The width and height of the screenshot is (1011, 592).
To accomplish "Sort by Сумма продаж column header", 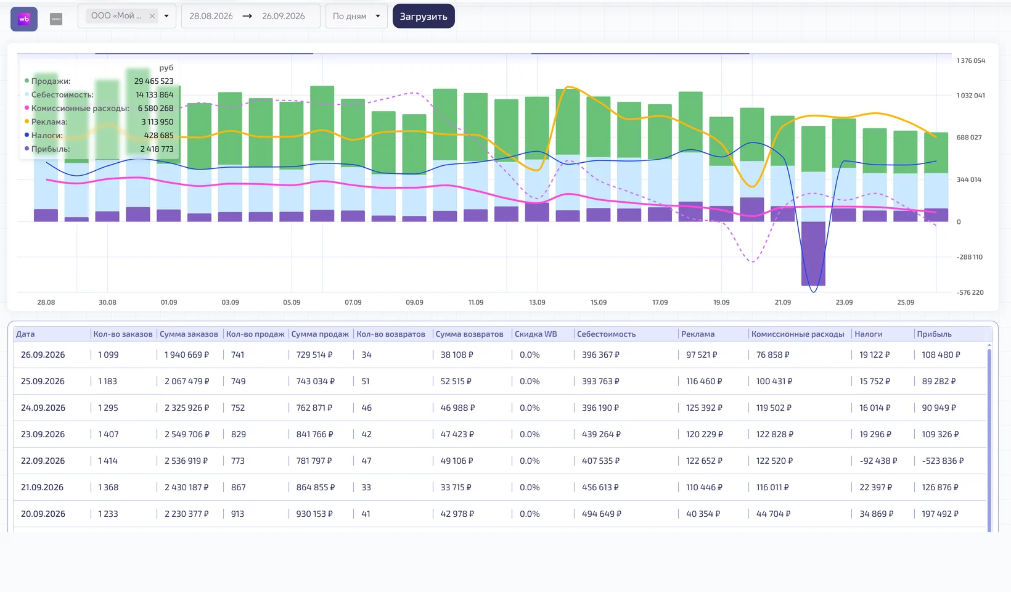I will [x=320, y=334].
